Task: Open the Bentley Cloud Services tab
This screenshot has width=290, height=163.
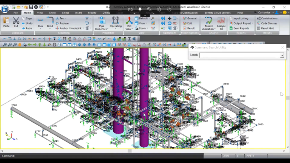Action: [217, 12]
